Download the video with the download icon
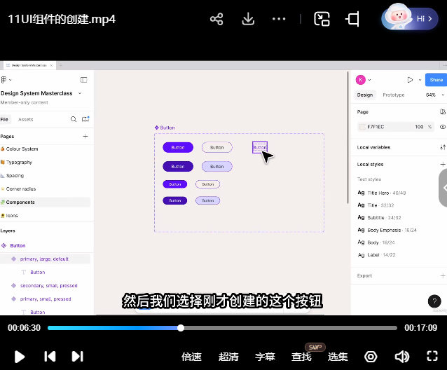Image resolution: width=447 pixels, height=370 pixels. click(247, 19)
